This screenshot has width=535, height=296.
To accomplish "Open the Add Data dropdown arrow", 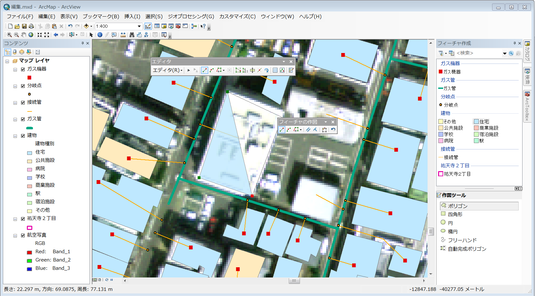I will [x=91, y=26].
